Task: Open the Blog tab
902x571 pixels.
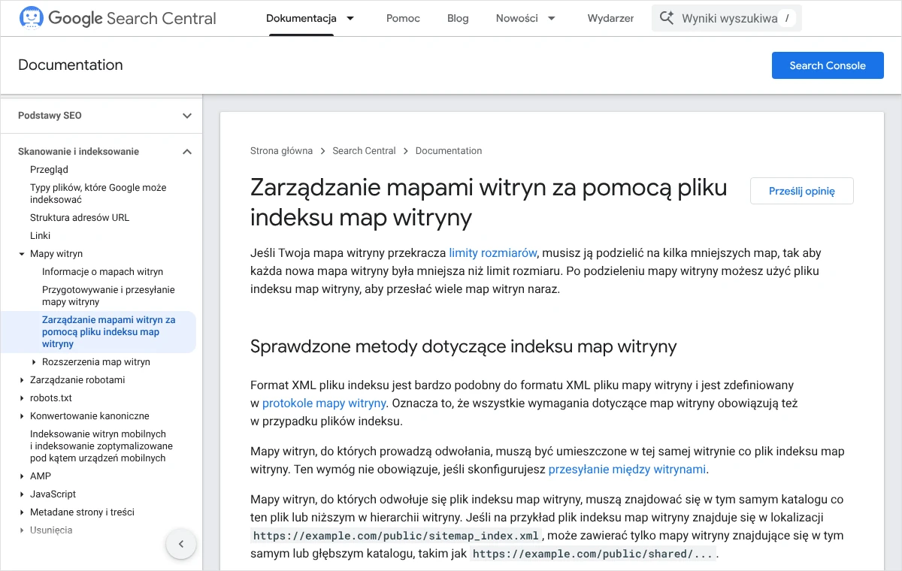Action: pyautogui.click(x=458, y=18)
